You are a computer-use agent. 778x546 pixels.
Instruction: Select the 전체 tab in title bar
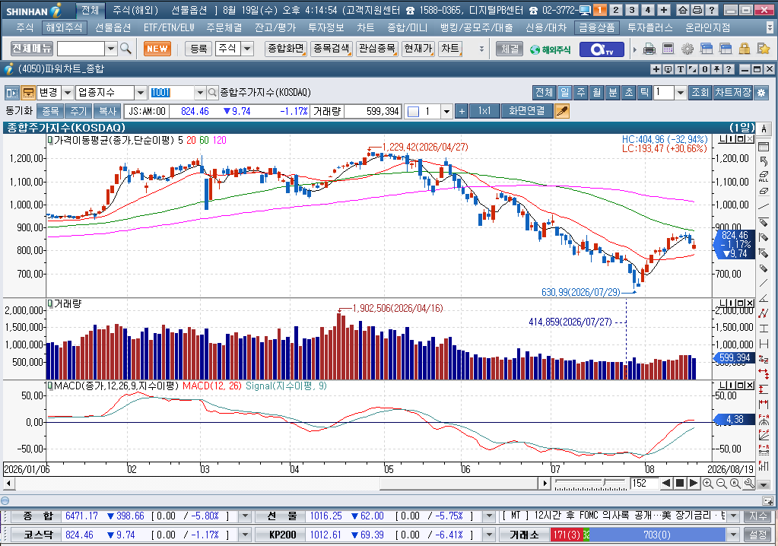[x=90, y=10]
